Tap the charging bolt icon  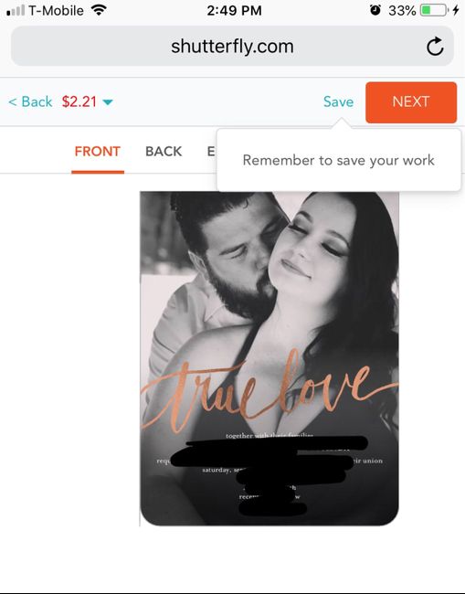tap(456, 10)
